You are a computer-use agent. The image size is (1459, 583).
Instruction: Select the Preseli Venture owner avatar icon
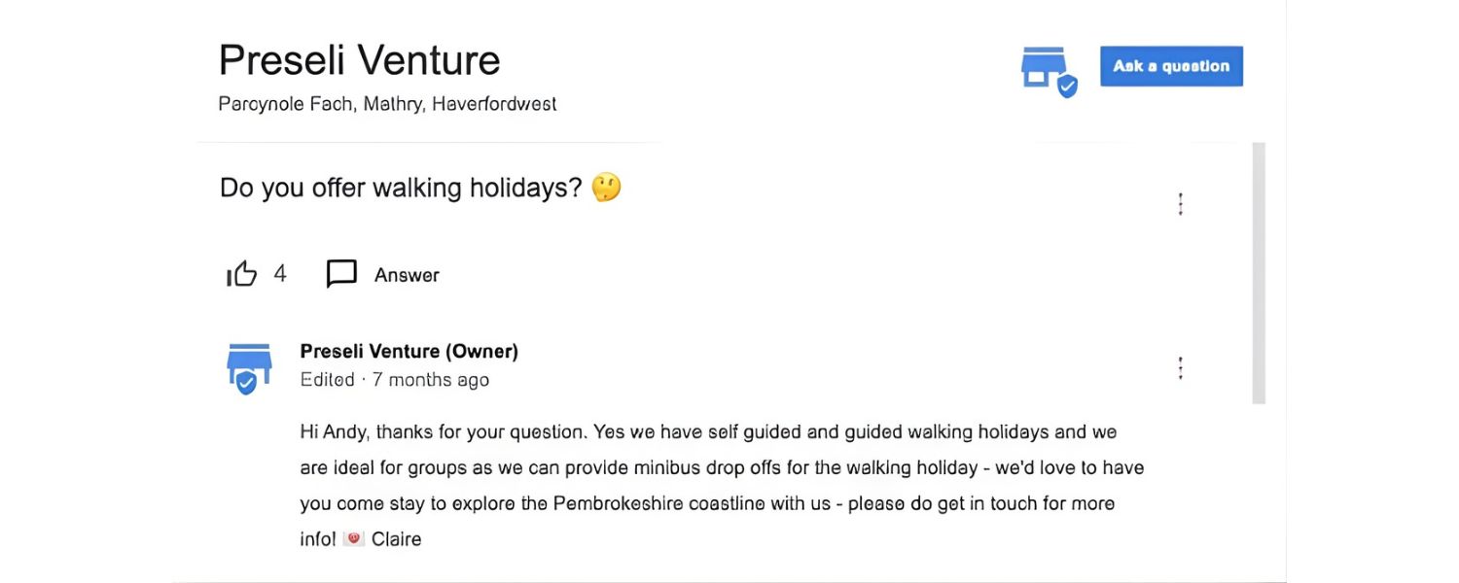pyautogui.click(x=247, y=364)
